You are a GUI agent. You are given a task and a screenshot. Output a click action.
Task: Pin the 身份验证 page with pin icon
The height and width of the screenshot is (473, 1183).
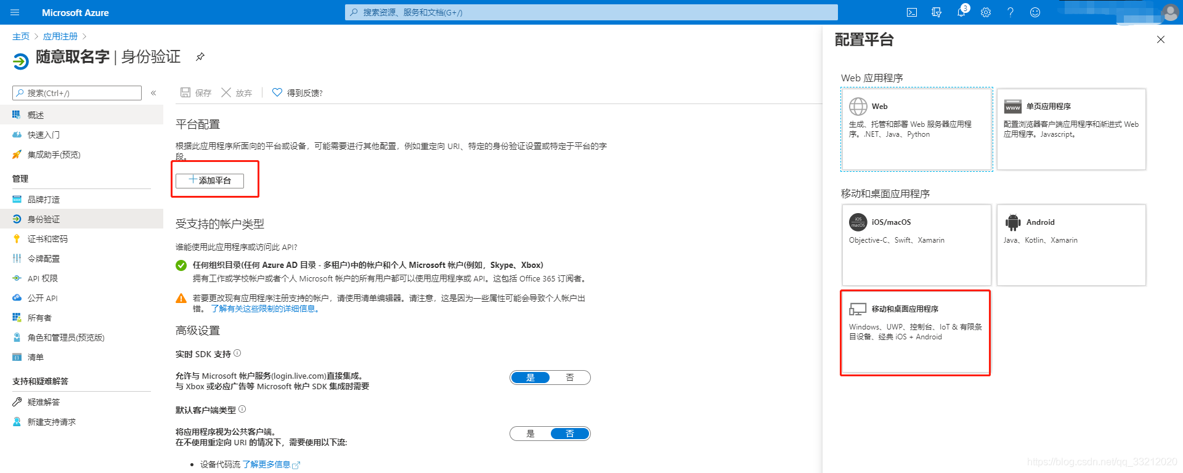point(200,57)
